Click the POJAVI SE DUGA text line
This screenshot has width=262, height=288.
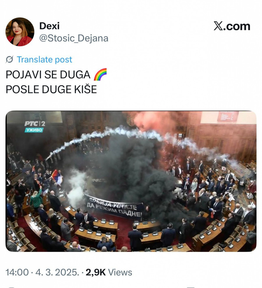coord(48,74)
